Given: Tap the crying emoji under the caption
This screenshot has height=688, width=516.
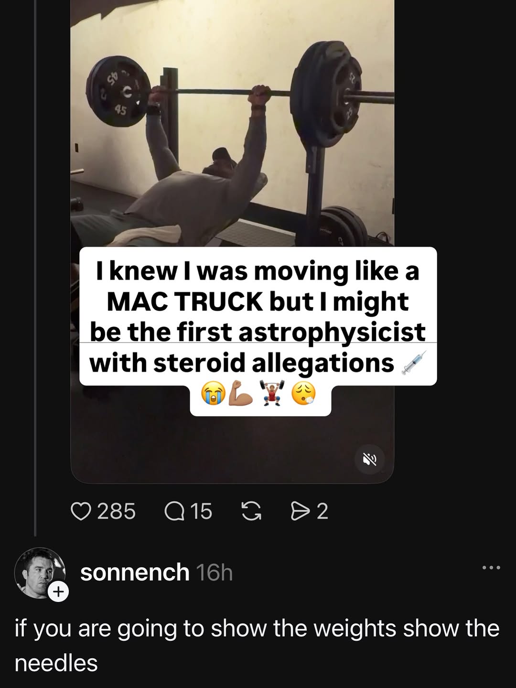Looking at the screenshot, I should pos(213,393).
